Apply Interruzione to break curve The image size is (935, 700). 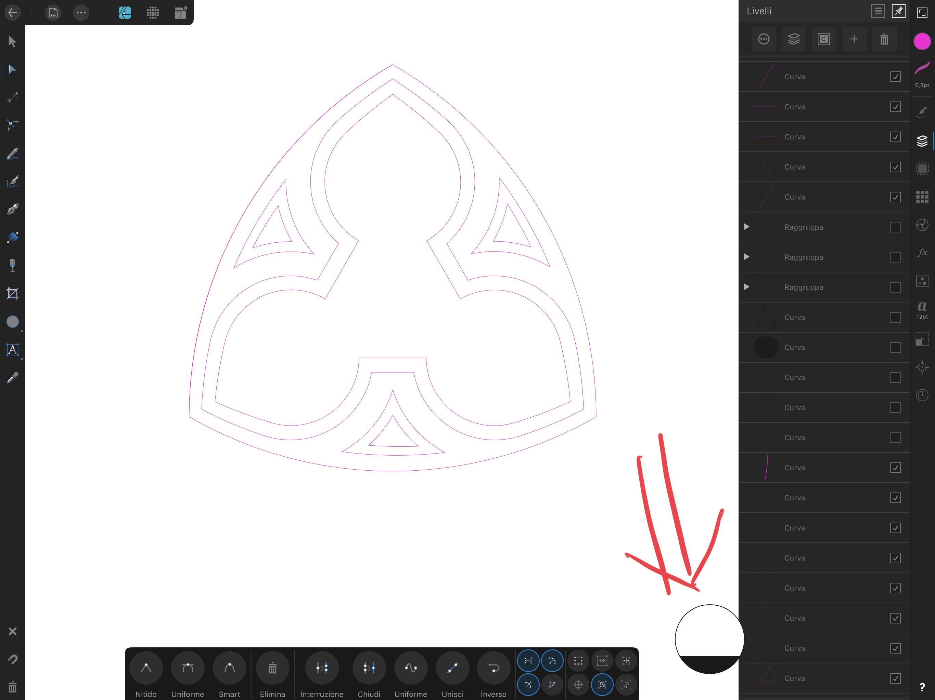[x=322, y=675]
